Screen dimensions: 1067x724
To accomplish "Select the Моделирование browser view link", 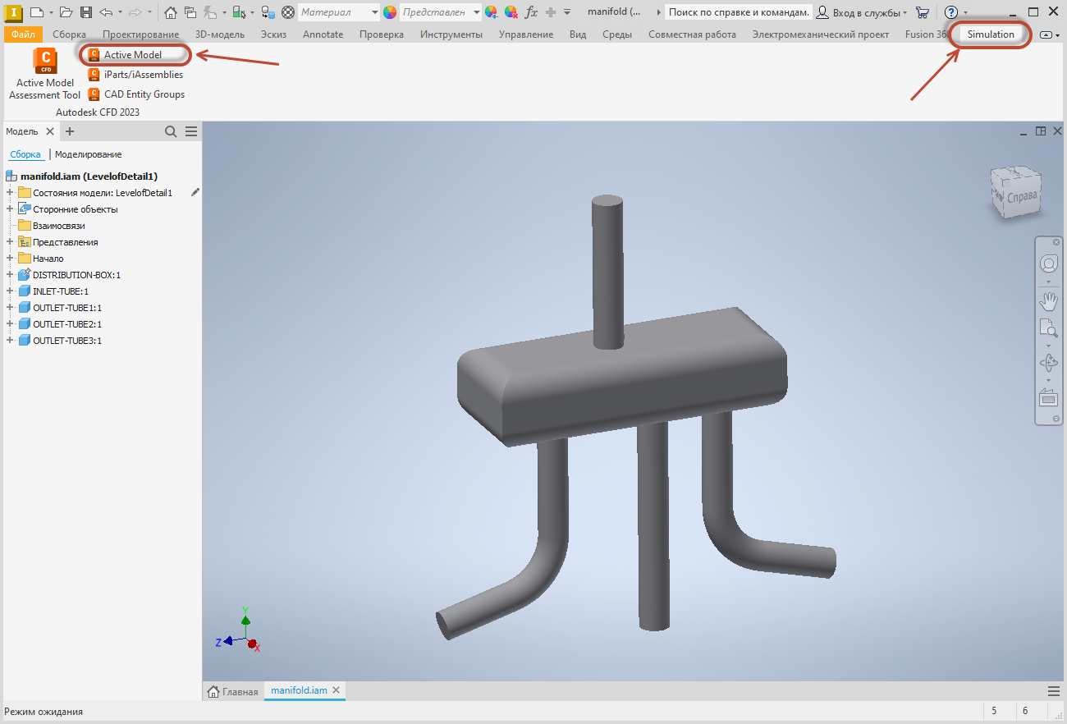I will click(x=89, y=154).
